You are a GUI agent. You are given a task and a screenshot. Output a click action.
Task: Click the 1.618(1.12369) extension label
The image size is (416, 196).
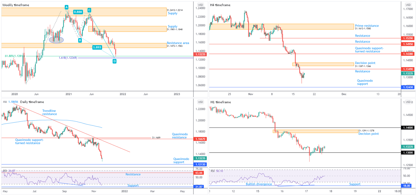pyautogui.click(x=68, y=58)
